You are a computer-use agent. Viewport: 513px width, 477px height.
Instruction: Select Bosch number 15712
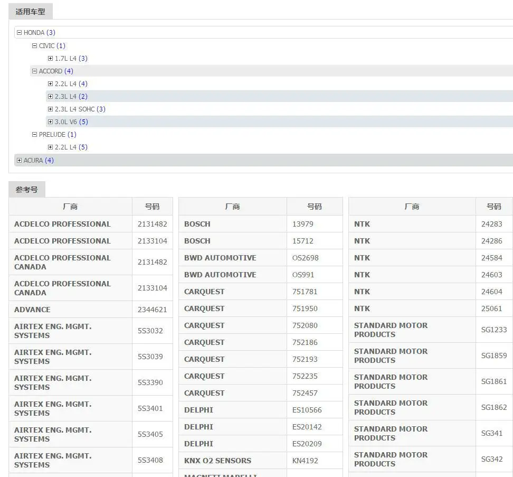(x=302, y=241)
